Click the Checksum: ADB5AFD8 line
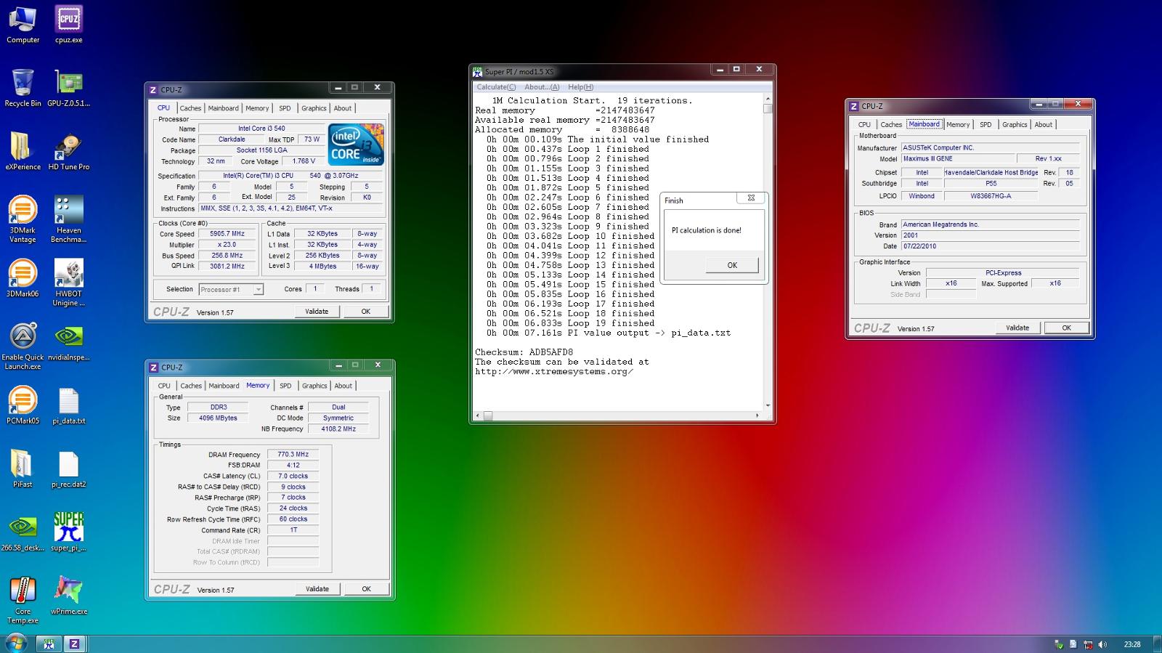 524,352
